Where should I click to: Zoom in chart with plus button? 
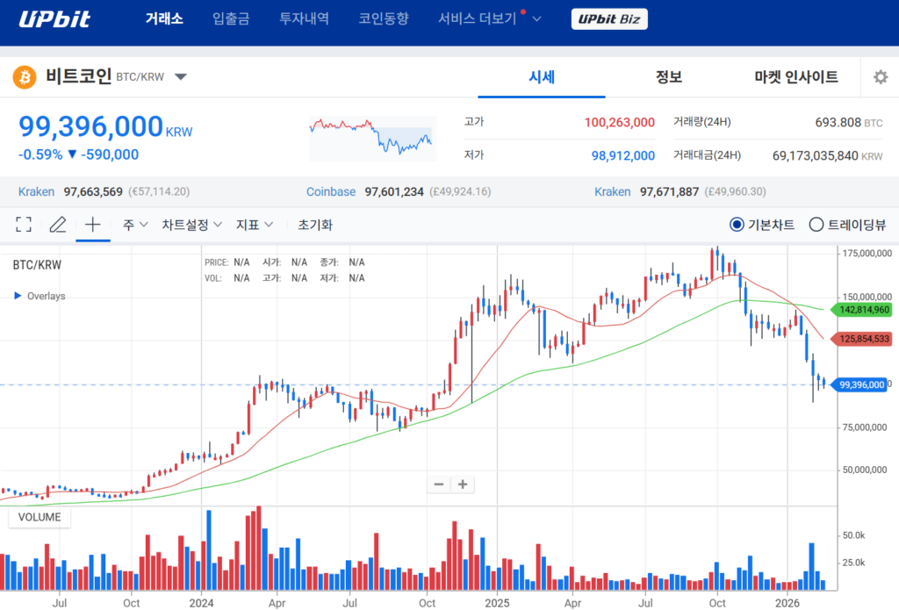pos(463,484)
